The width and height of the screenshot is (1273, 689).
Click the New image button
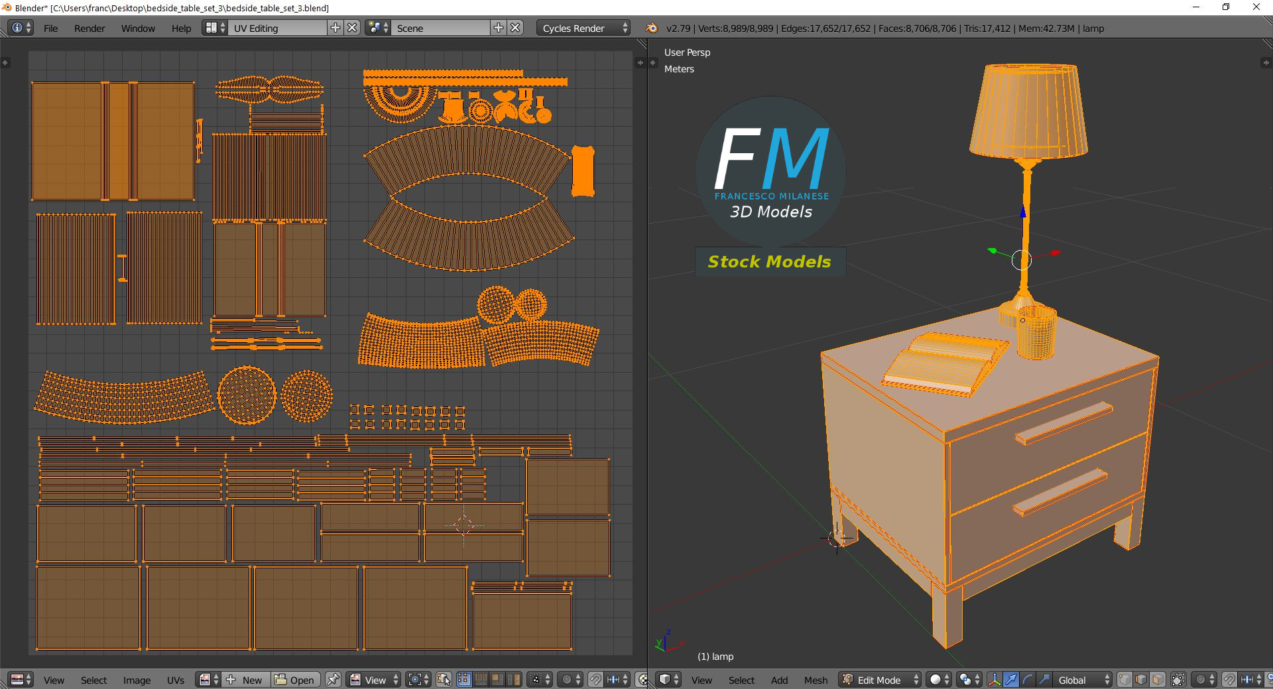tap(245, 680)
